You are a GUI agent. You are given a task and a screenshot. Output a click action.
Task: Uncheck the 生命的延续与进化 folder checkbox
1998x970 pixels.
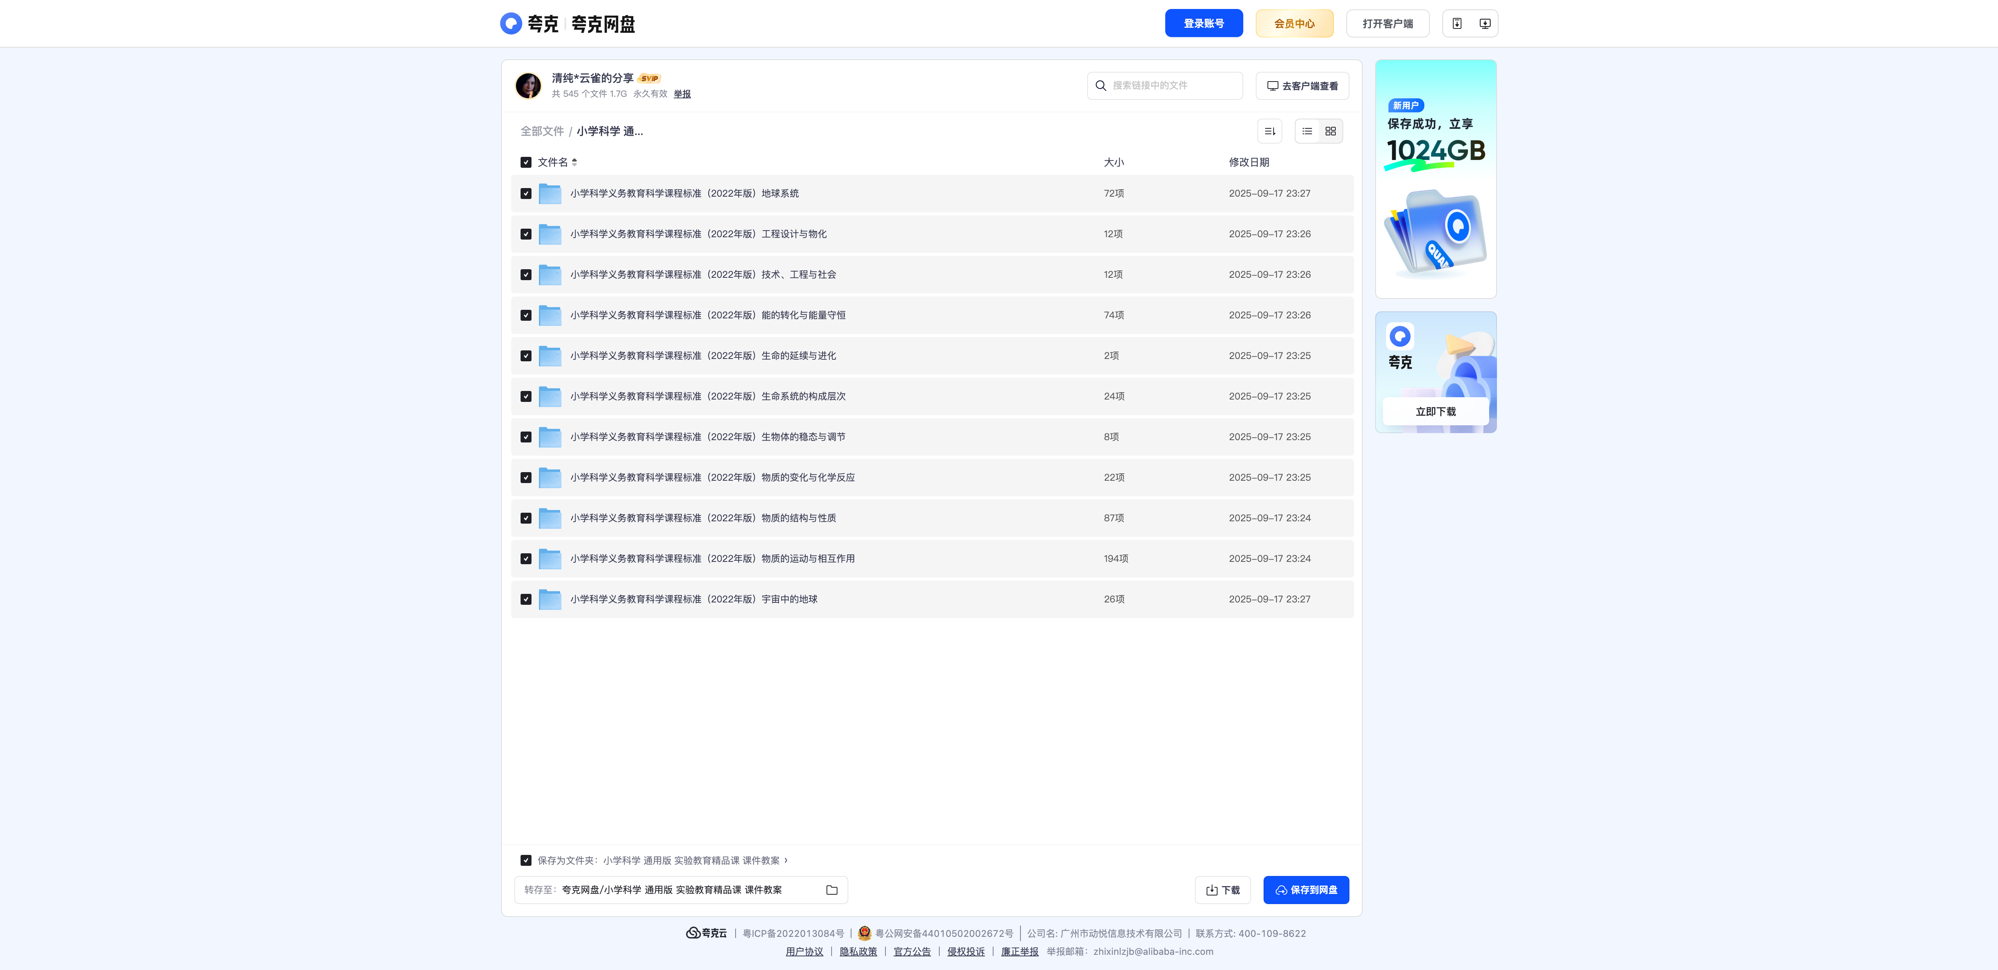tap(526, 356)
